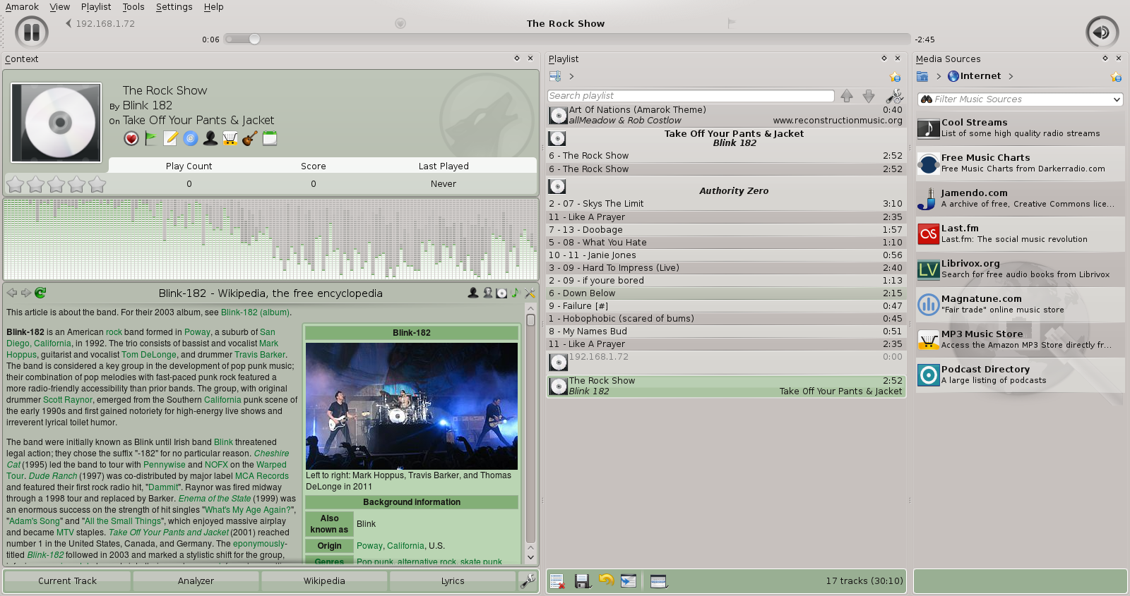Switch to the Analyzer applet

pos(196,581)
